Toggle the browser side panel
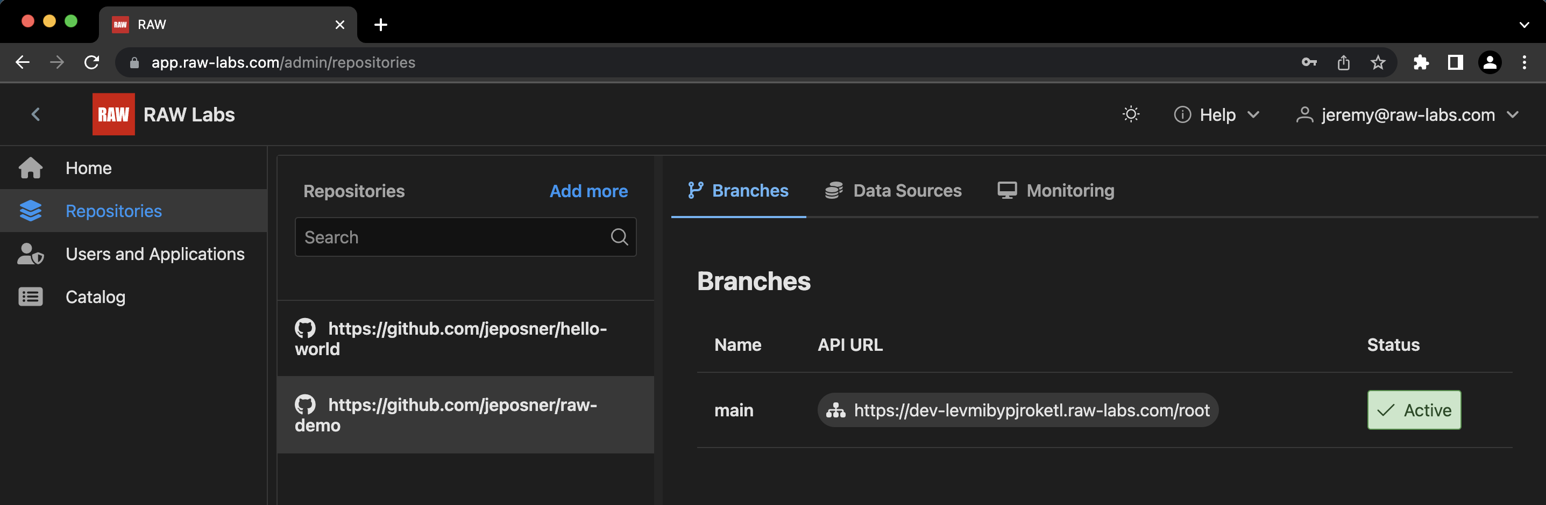Image resolution: width=1546 pixels, height=505 pixels. [1456, 62]
